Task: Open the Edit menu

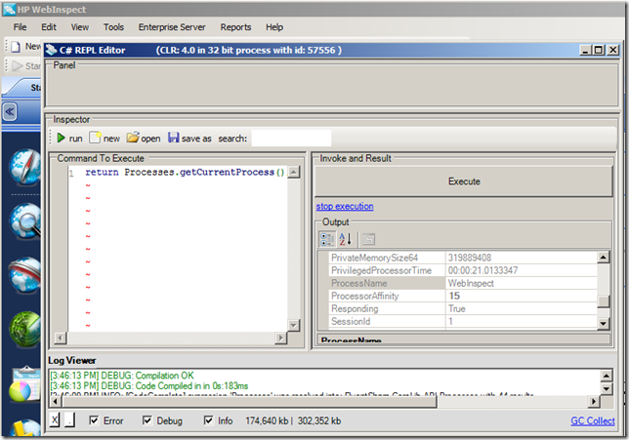Action: click(x=49, y=27)
